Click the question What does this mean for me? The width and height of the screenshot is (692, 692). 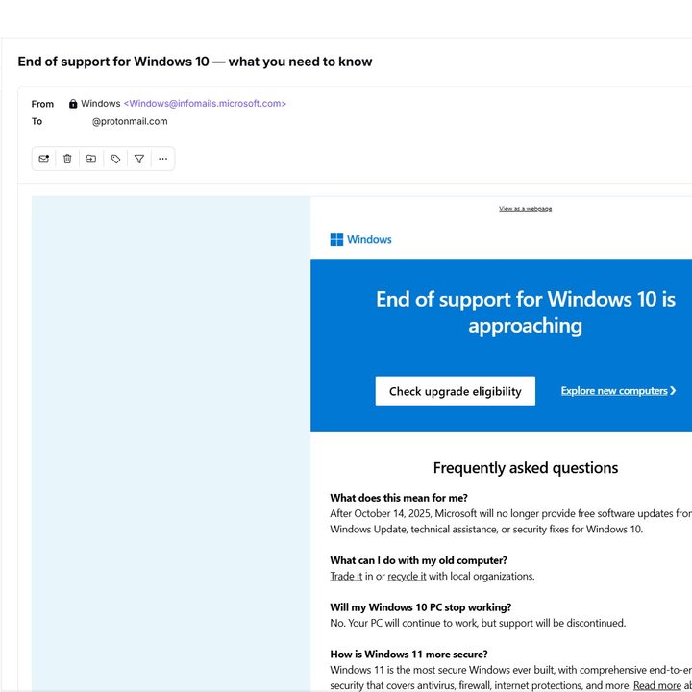click(x=399, y=498)
